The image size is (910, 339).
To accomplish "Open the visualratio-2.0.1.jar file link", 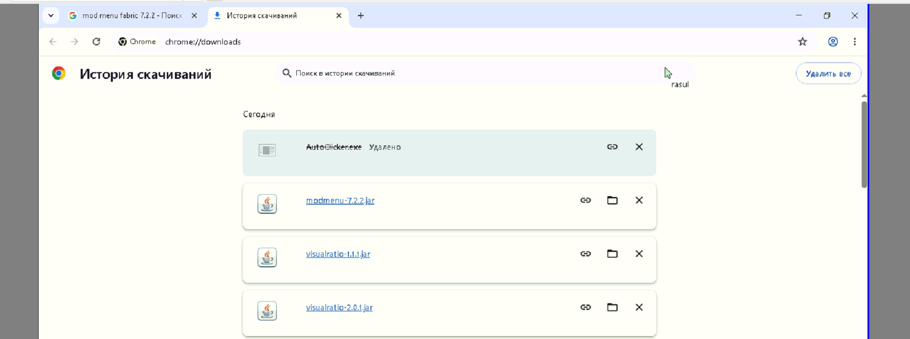I will tap(339, 308).
